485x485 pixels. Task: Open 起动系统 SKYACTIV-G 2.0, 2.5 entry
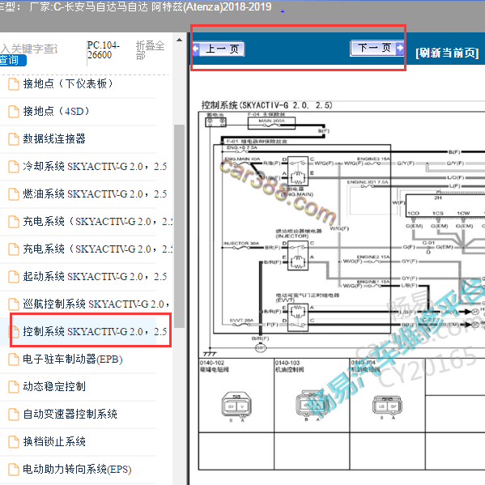coord(95,276)
